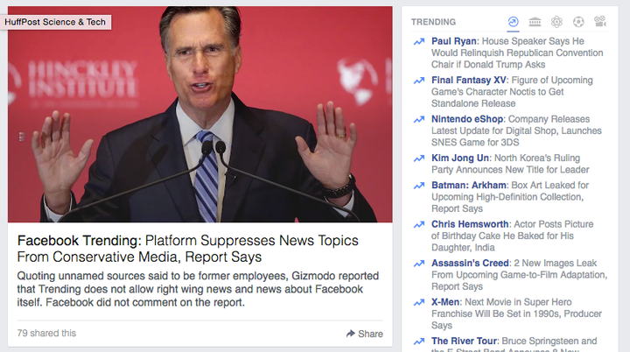Open the Chris Hemsworth trending topic

click(470, 224)
